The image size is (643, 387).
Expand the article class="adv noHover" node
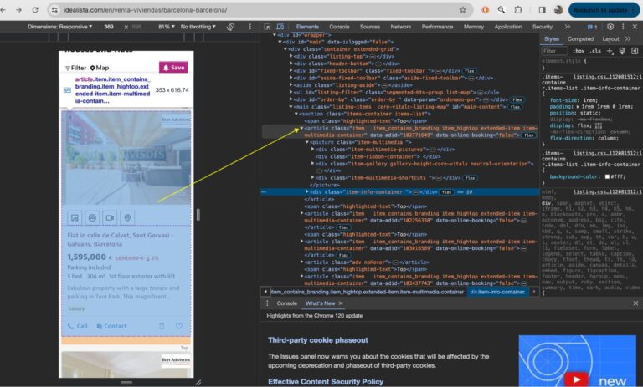[301, 262]
